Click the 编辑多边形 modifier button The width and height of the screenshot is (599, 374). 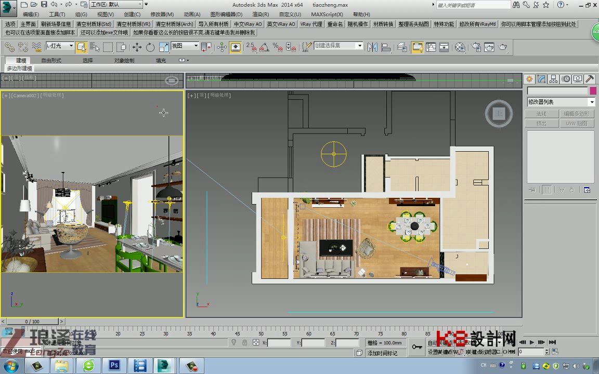[577, 114]
